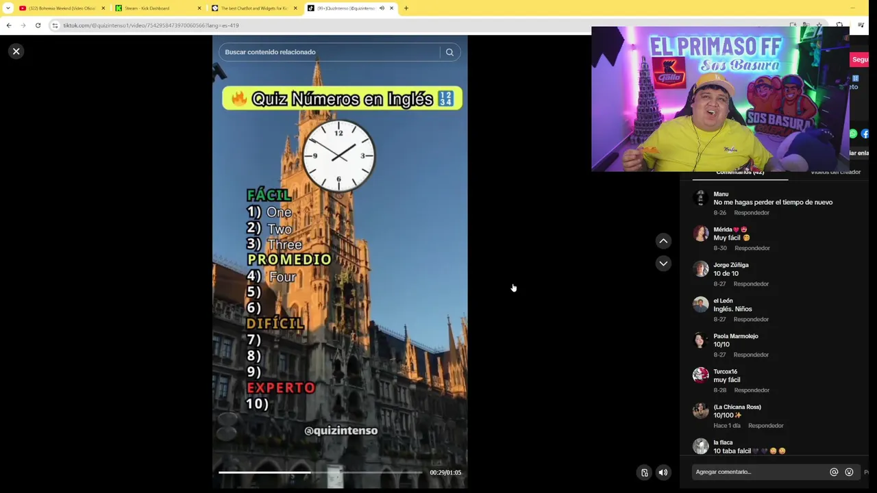877x493 pixels.
Task: Close the Kick Dashboard tab
Action: point(199,8)
